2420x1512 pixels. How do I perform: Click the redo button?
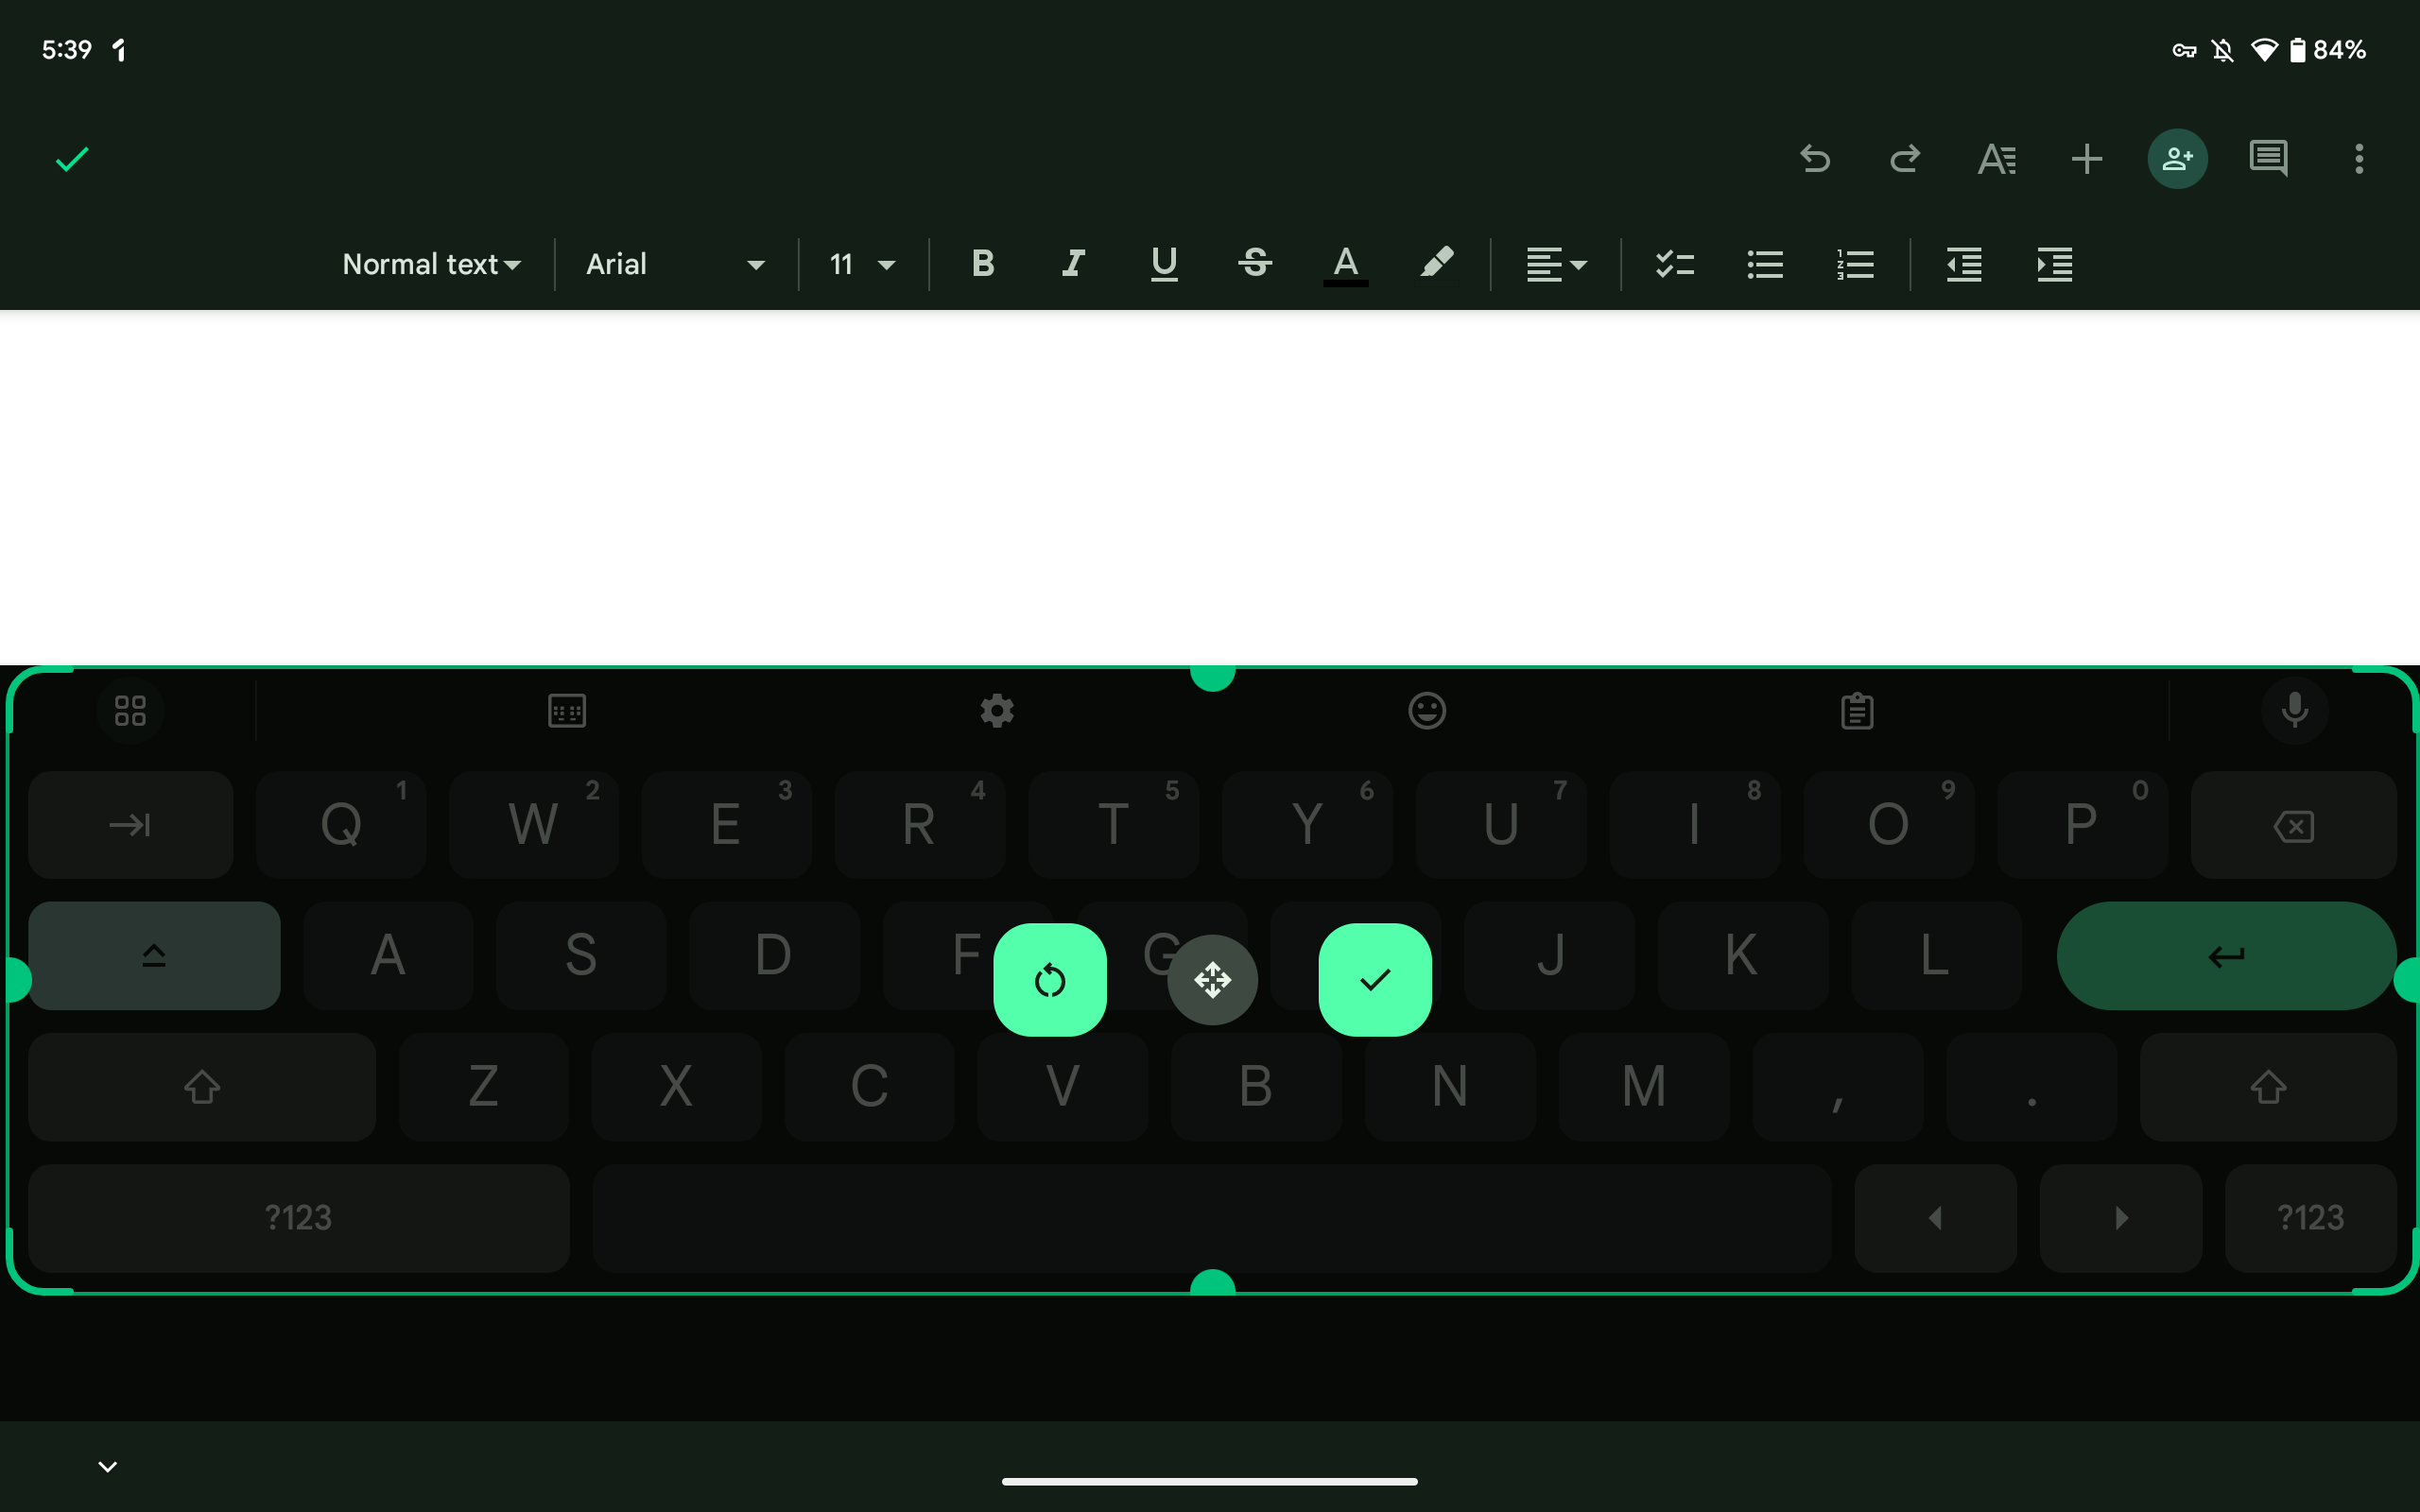[x=1904, y=159]
